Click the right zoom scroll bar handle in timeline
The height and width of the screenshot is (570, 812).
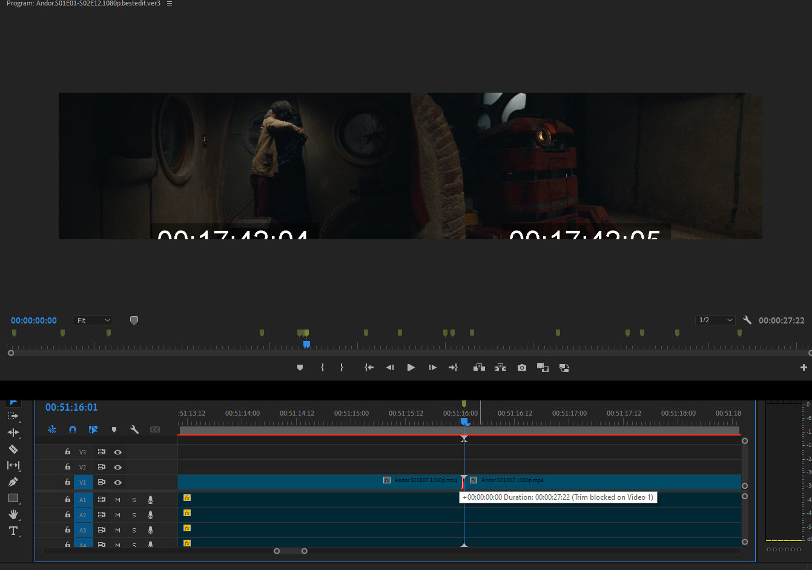(305, 551)
